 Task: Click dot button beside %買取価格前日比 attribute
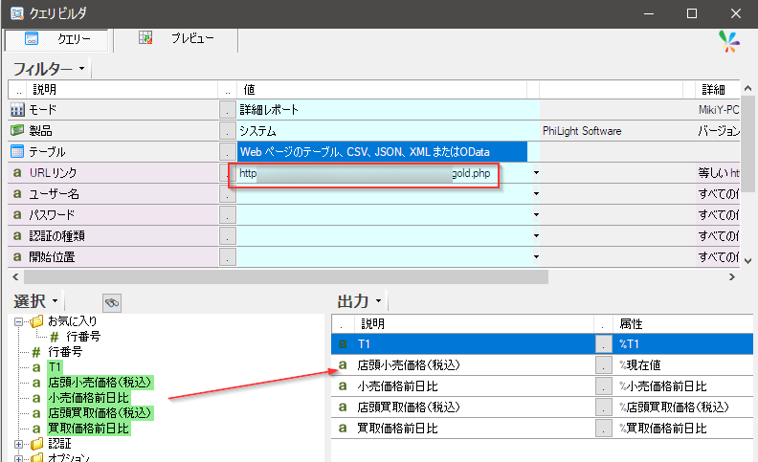click(603, 429)
